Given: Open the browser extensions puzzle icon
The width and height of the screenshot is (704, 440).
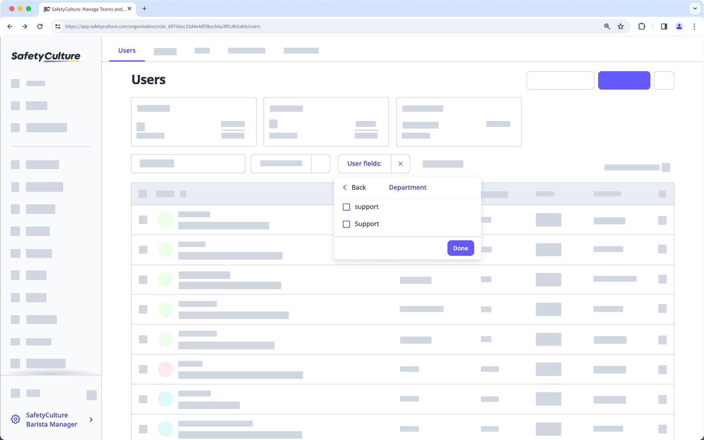Looking at the screenshot, I should click(641, 26).
